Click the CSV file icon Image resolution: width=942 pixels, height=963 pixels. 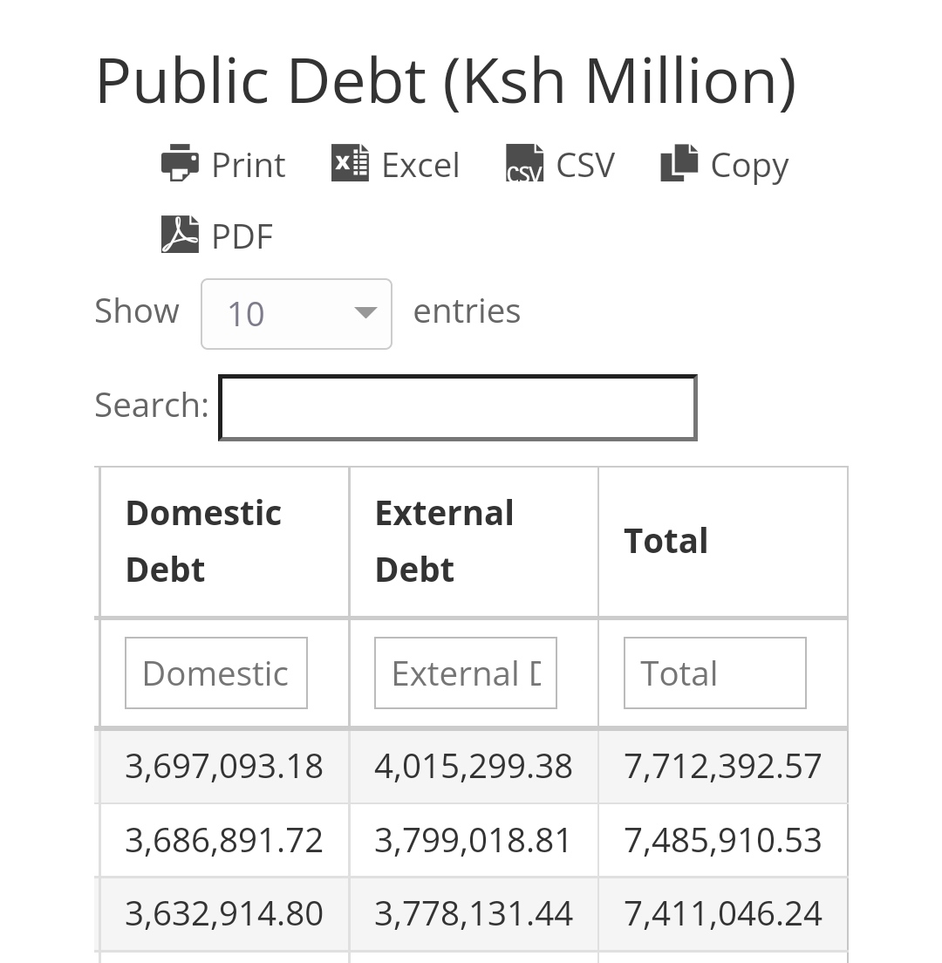[x=524, y=163]
